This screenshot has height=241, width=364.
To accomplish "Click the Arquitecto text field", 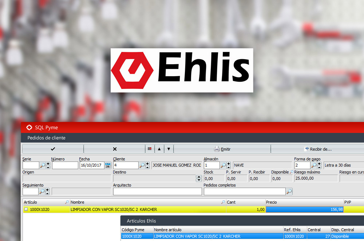I will click(157, 191).
